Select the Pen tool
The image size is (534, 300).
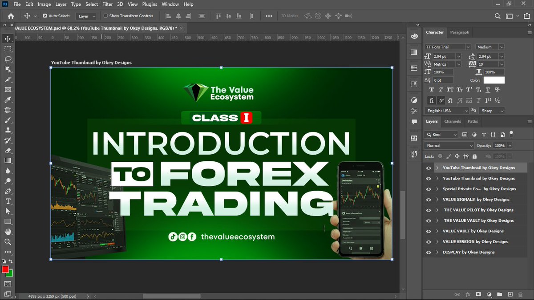pyautogui.click(x=8, y=191)
